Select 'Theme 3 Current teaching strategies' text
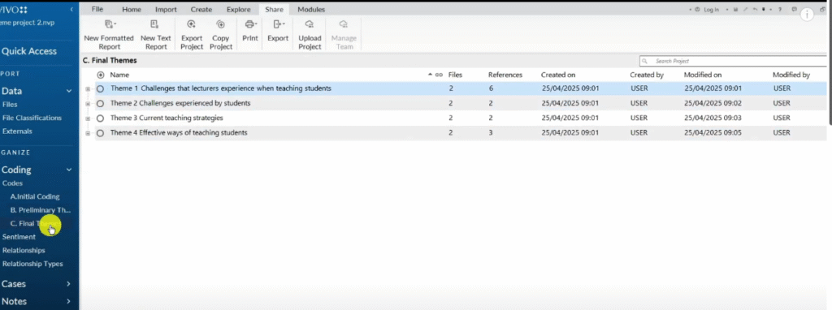Screen dimensions: 832x310 coord(167,118)
